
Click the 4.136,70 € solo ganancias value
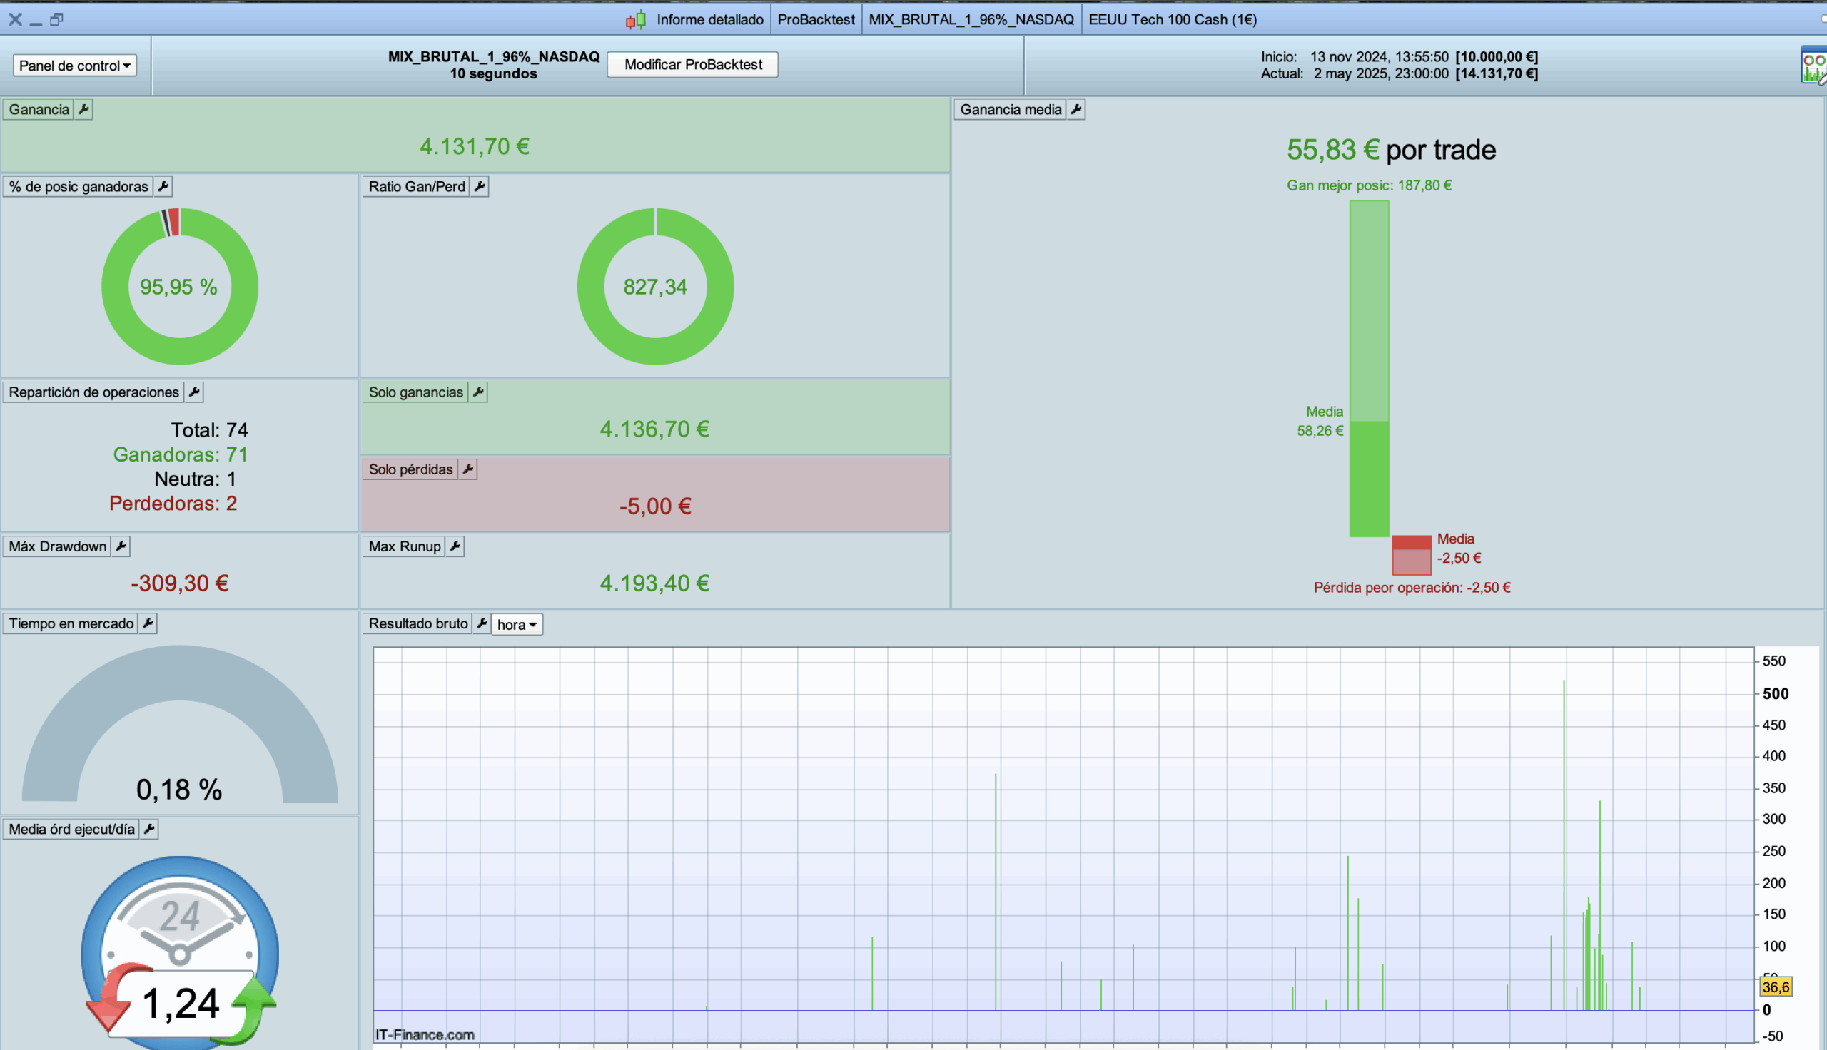pyautogui.click(x=654, y=430)
